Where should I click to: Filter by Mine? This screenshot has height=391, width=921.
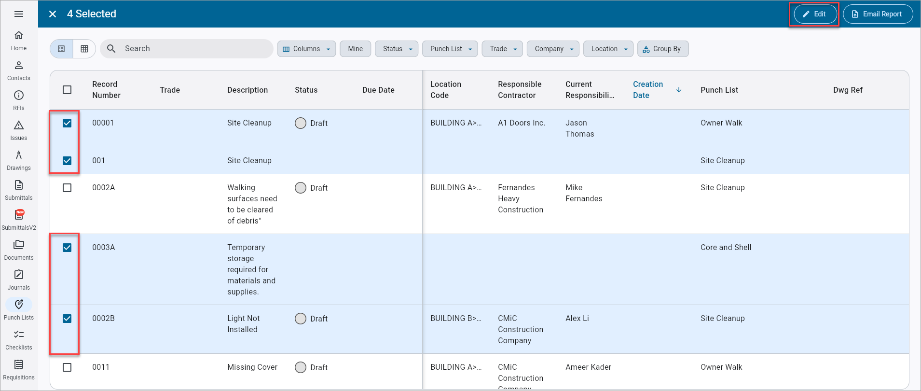(356, 49)
